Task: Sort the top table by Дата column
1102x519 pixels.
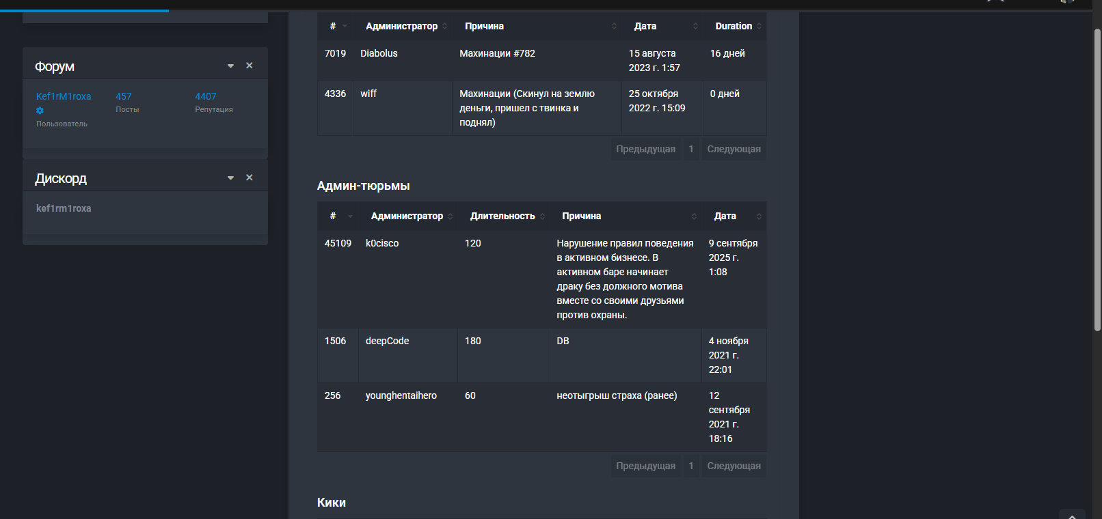Action: point(695,26)
